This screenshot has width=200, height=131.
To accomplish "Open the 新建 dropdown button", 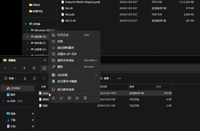I will (x=10, y=78).
